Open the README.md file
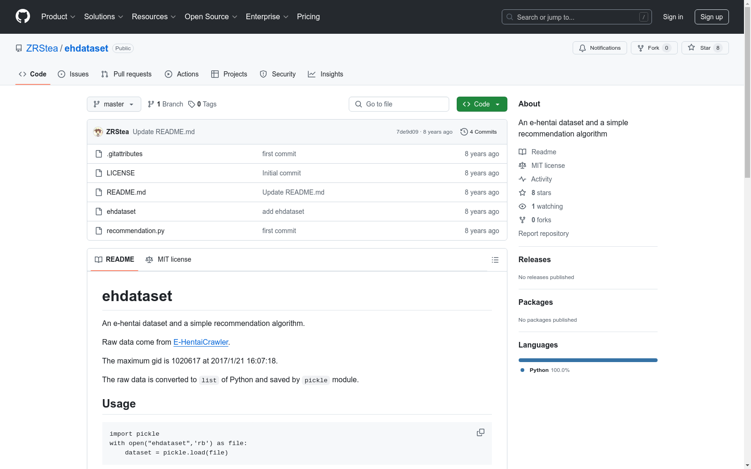 126,192
